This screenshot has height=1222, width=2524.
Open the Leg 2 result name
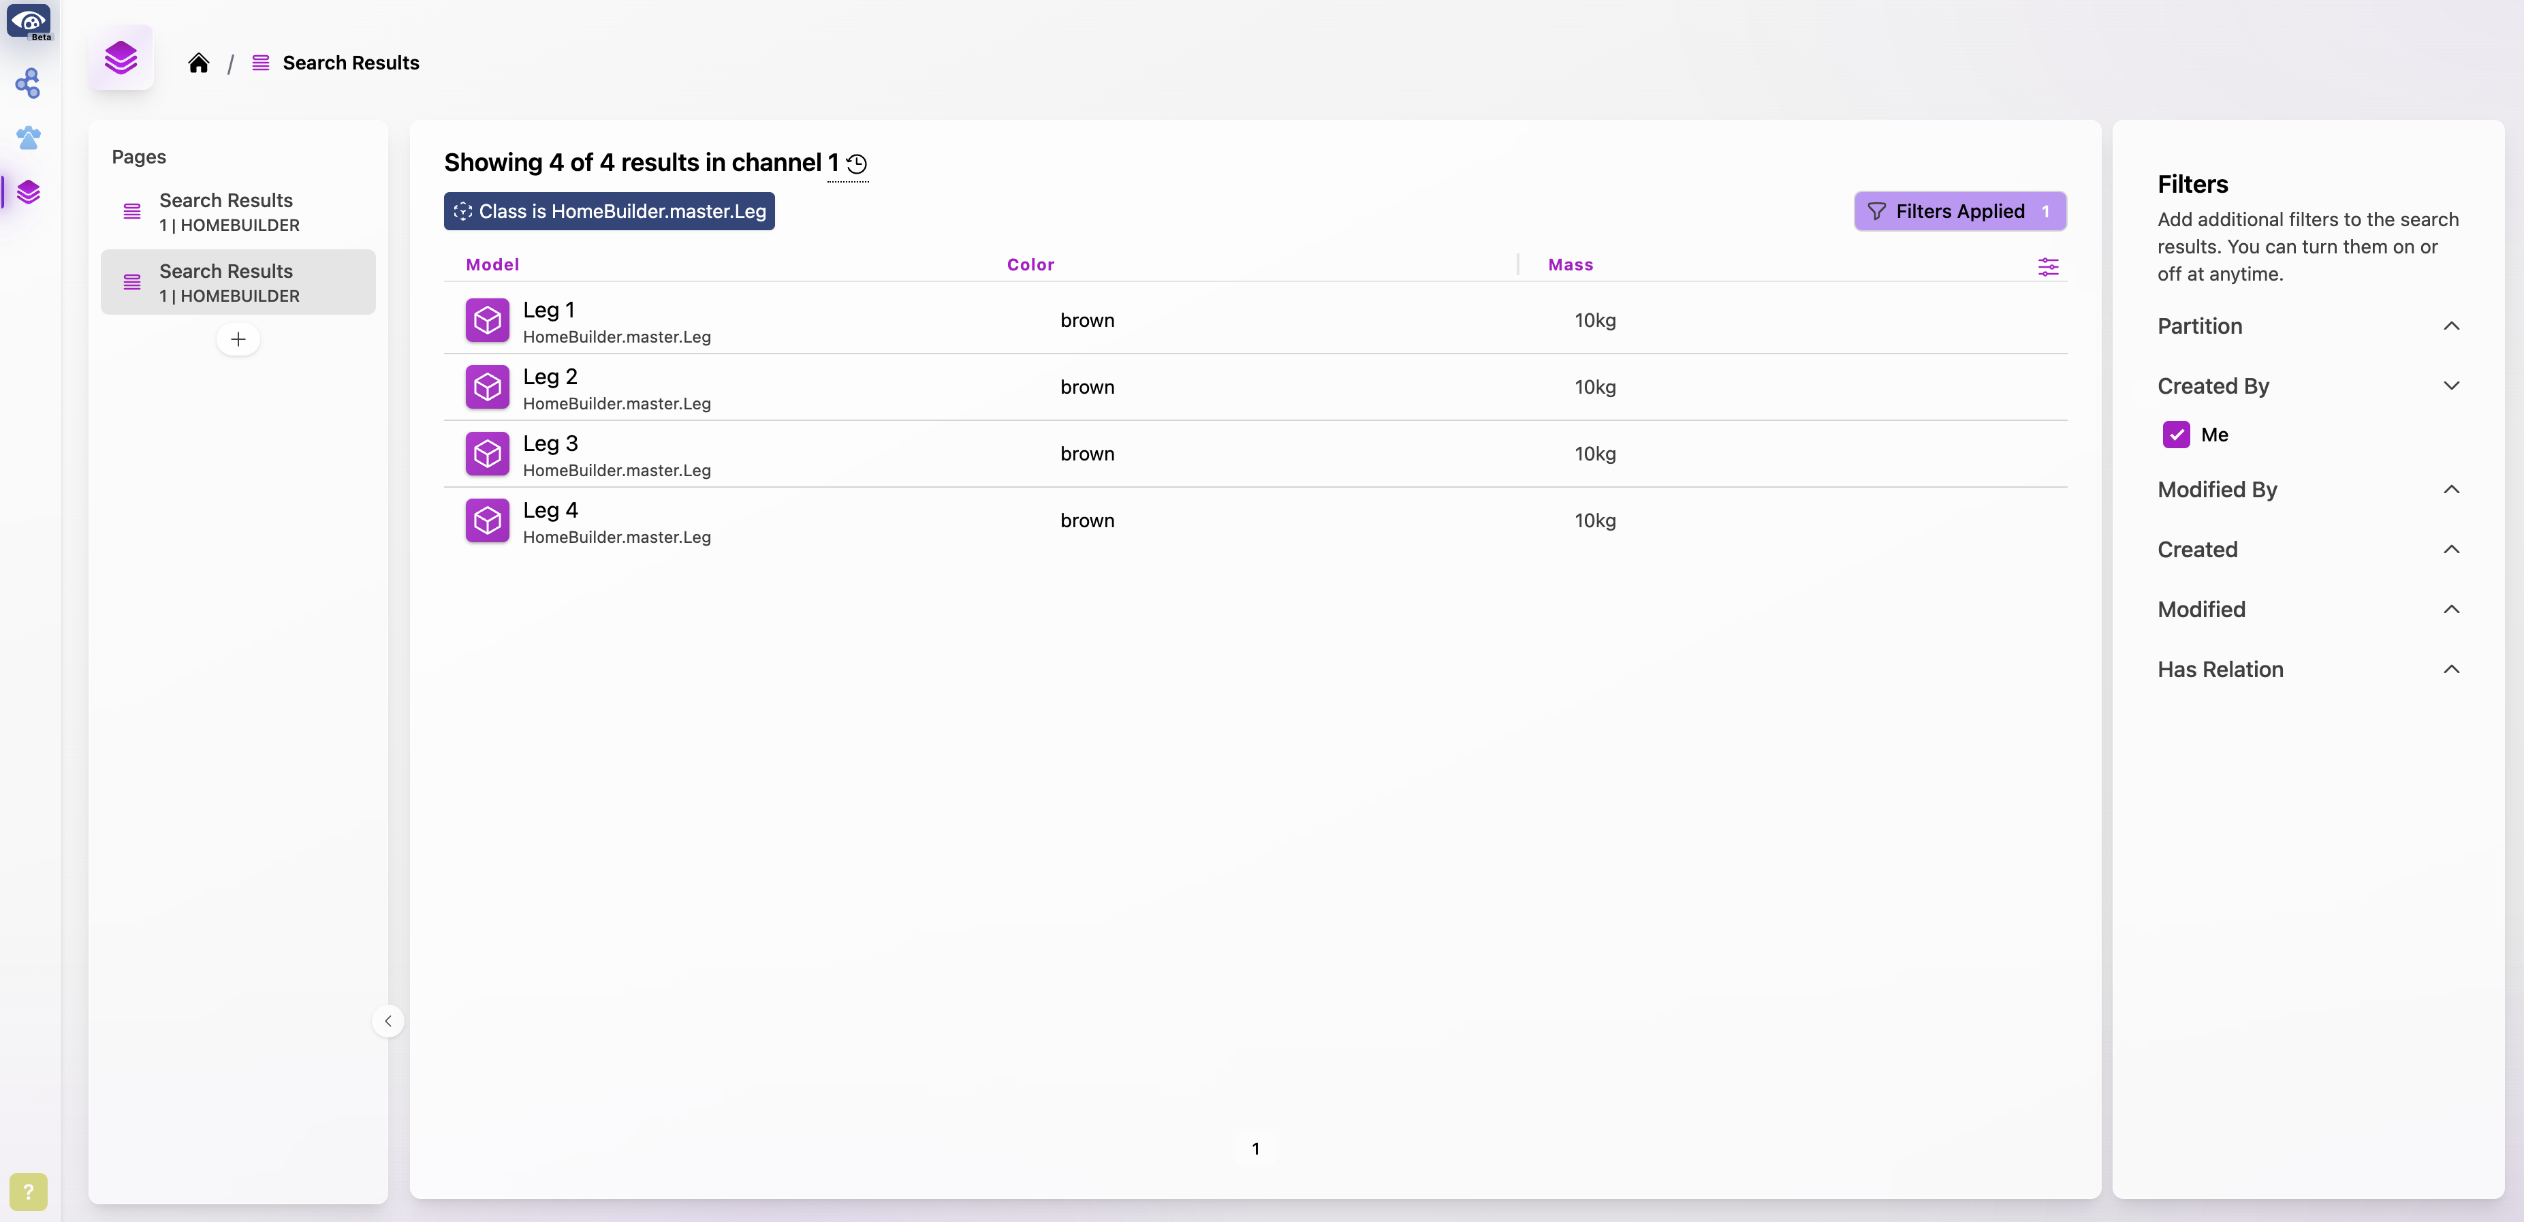click(x=550, y=376)
